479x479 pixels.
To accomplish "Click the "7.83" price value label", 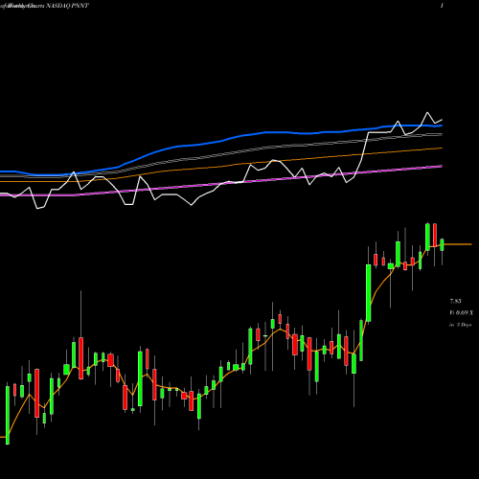I will click(456, 301).
